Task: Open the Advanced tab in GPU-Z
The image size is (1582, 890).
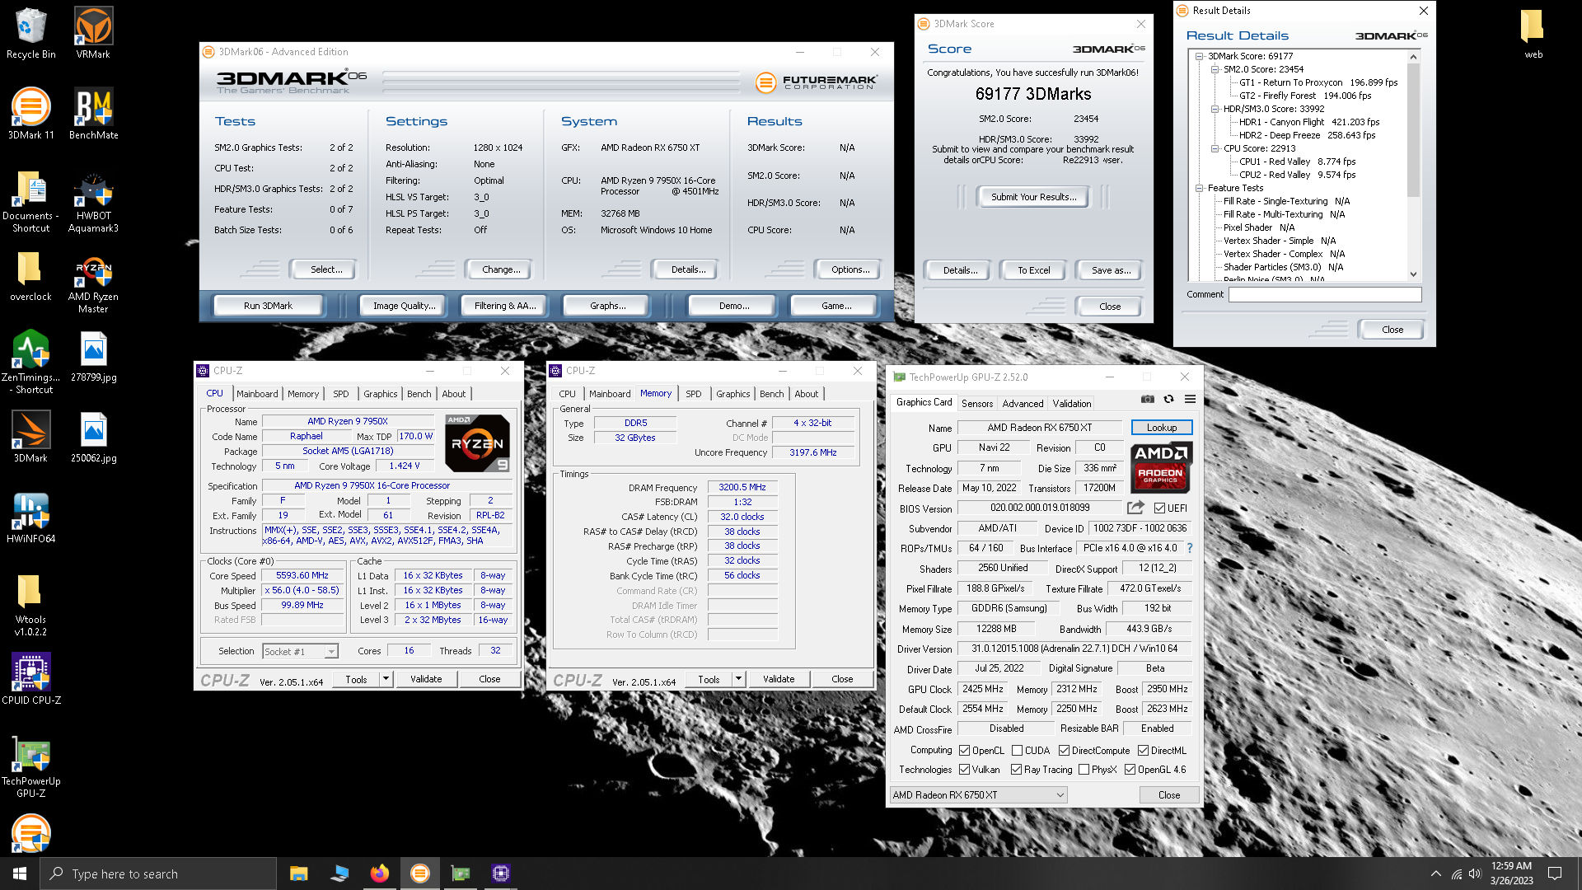Action: (1023, 404)
